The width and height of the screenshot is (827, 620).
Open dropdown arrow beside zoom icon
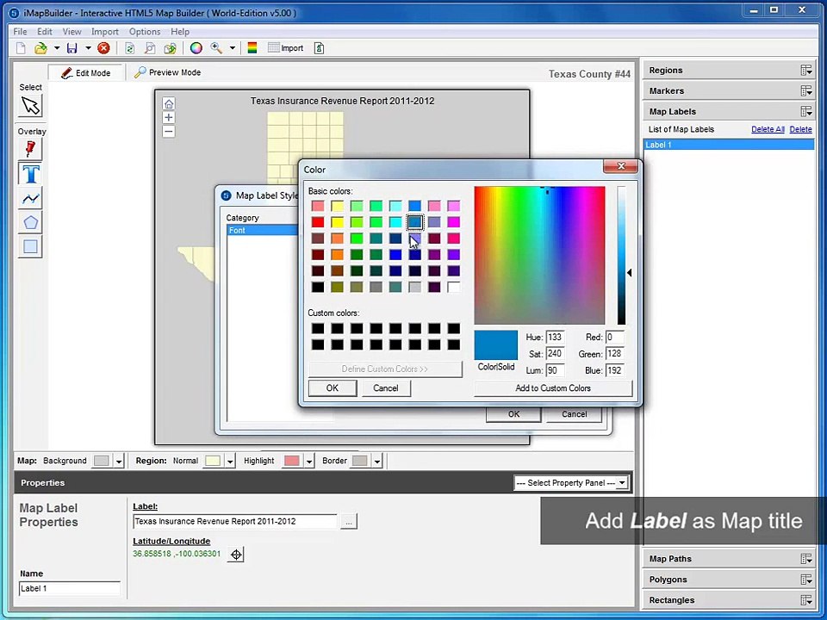[232, 48]
